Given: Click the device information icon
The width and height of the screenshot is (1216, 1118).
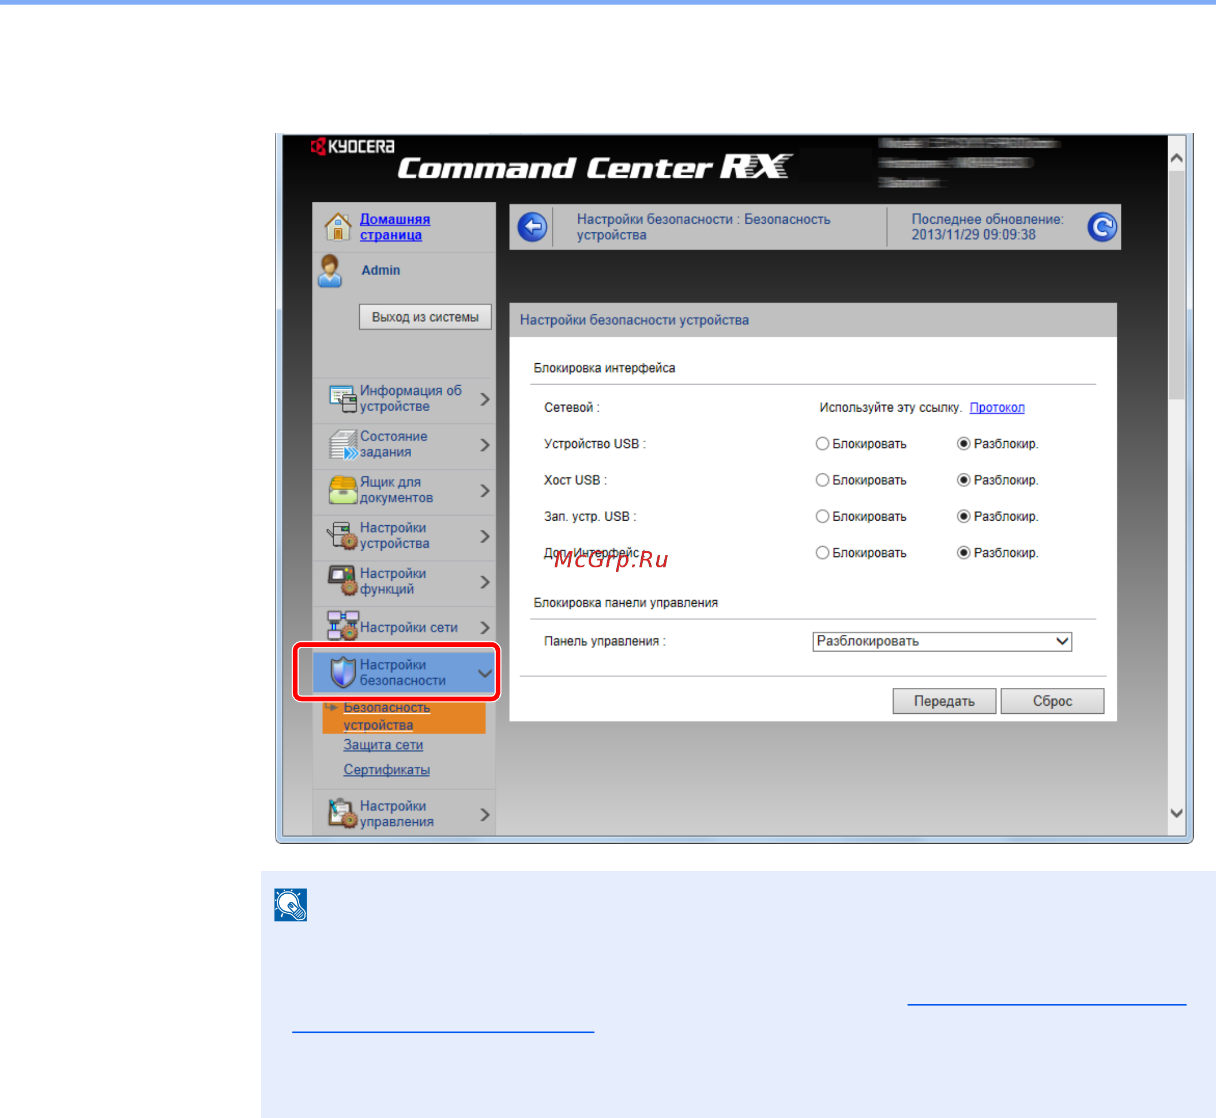Looking at the screenshot, I should click(342, 398).
